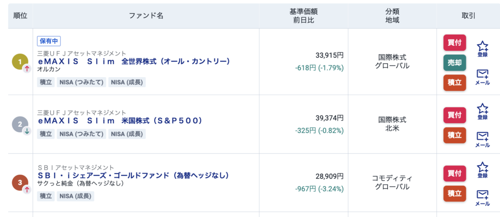Viewport: 500px width, 217px height.
Task: Click the mail icon for SBI Gold Fund
Action: (482, 197)
